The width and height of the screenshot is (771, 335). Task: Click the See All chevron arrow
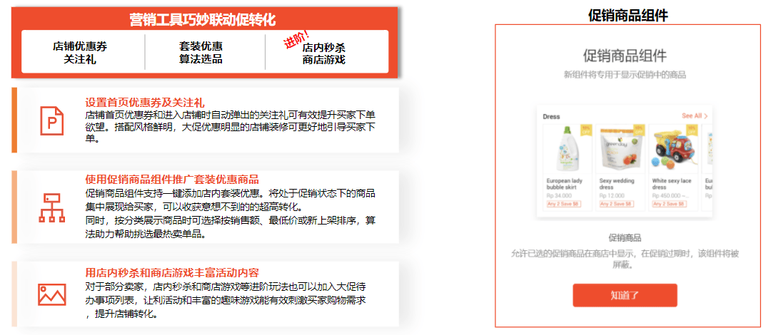point(706,116)
